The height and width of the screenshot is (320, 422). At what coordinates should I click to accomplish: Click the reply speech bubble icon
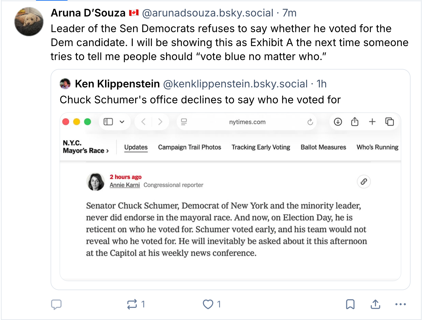pos(56,304)
